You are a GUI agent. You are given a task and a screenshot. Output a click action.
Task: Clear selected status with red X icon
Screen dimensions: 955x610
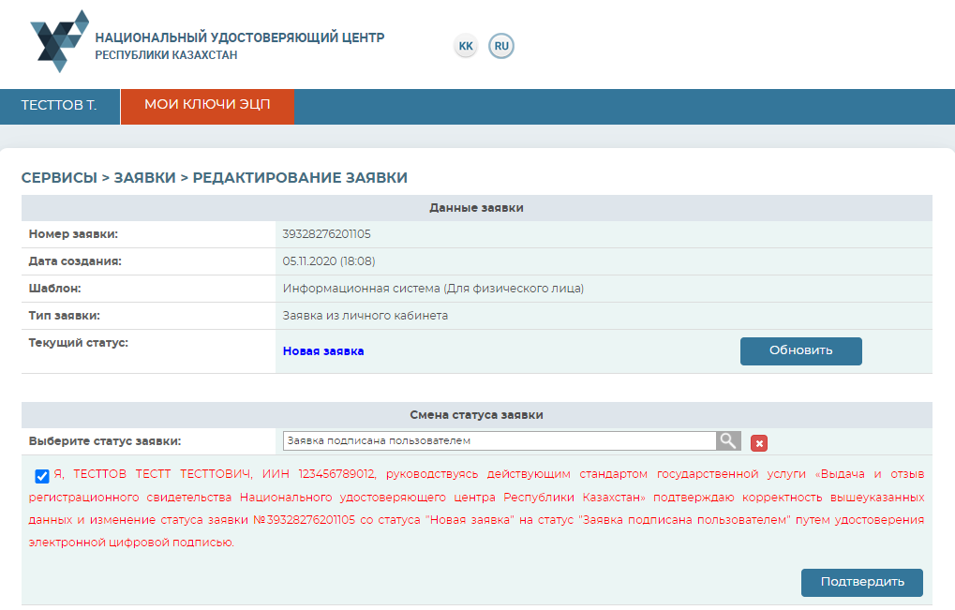point(759,443)
